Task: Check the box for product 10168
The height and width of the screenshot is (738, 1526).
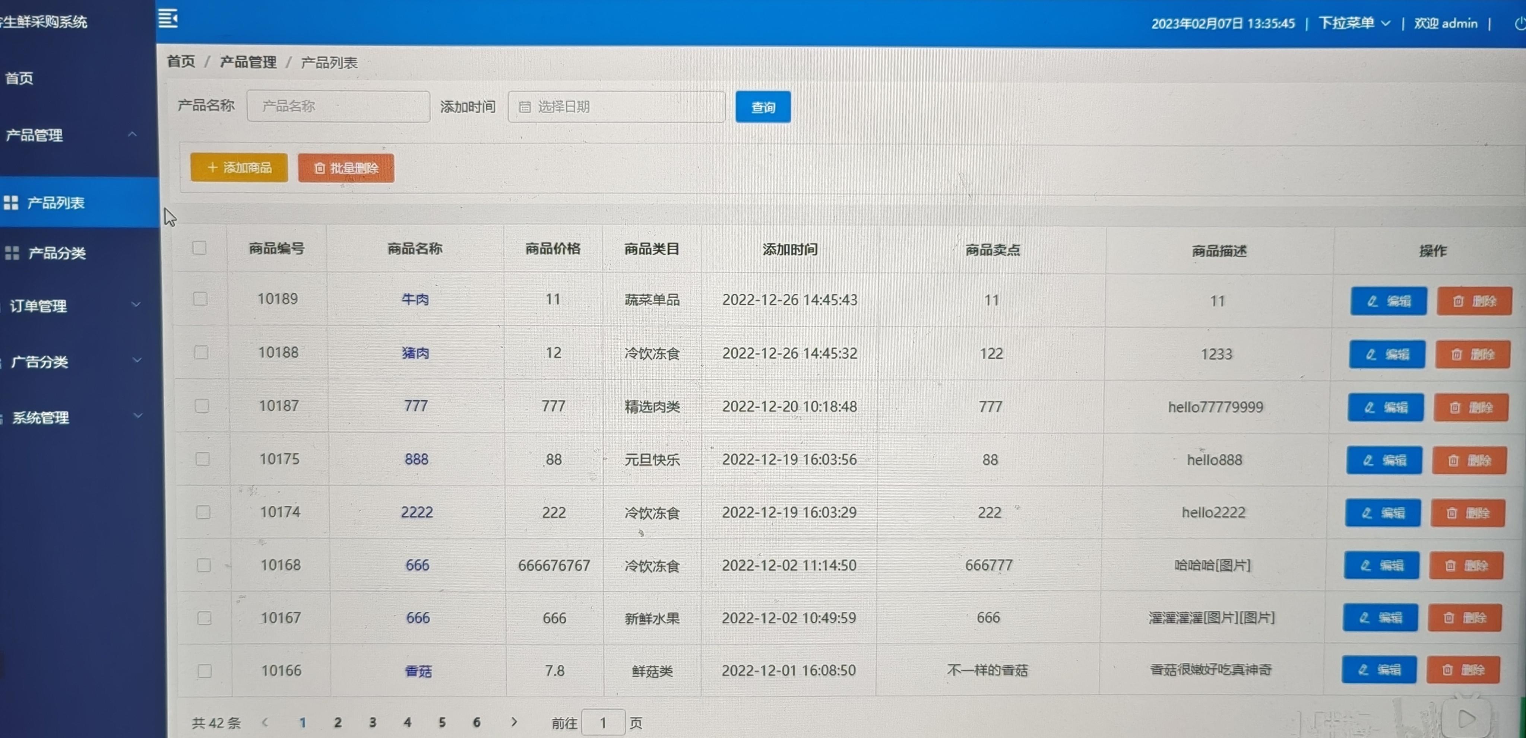Action: pos(204,565)
